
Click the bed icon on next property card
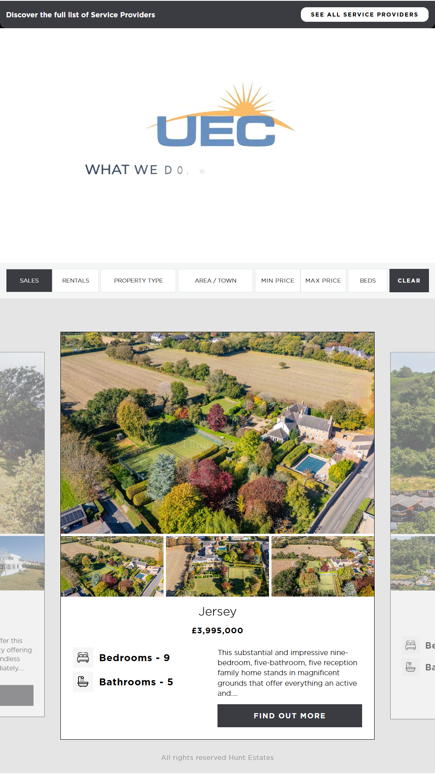410,645
